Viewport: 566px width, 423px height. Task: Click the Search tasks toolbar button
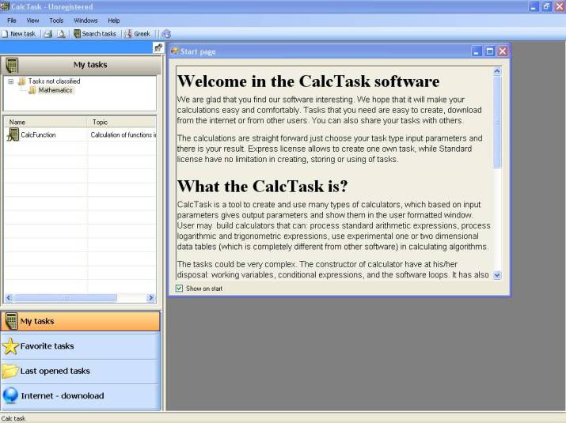point(95,34)
